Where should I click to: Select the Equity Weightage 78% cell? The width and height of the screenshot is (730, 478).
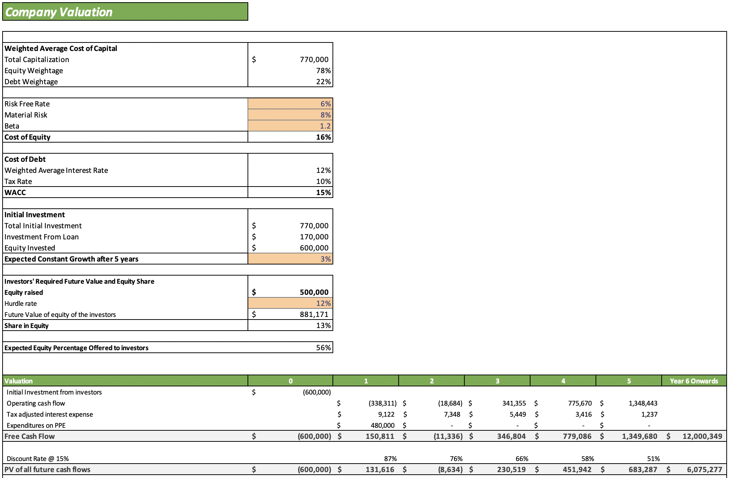point(291,70)
